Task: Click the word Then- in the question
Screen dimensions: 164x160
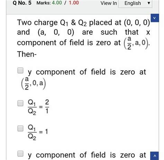Action: [27, 54]
